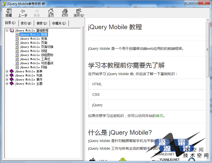Select the jQuery Mobile 主题 book
Image resolution: width=212 pixels, height=163 pixels.
[29, 84]
